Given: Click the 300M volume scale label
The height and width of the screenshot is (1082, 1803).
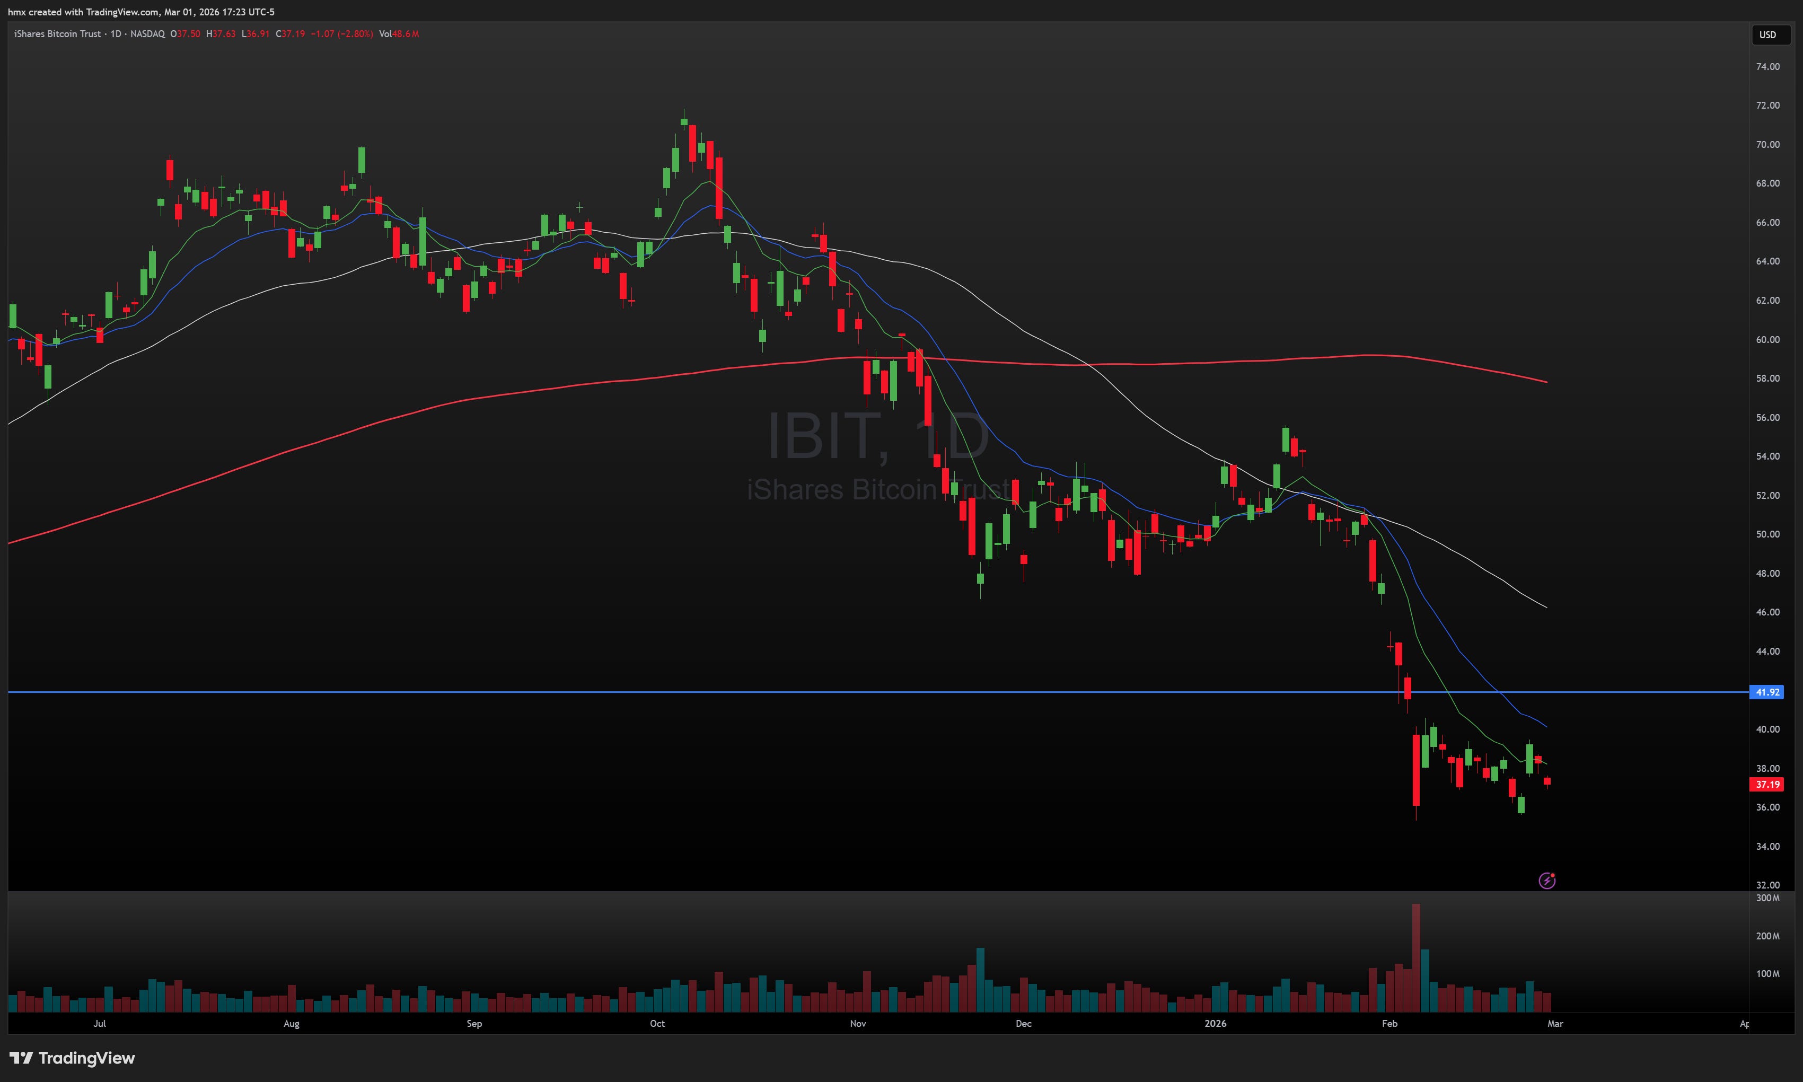Looking at the screenshot, I should point(1767,898).
